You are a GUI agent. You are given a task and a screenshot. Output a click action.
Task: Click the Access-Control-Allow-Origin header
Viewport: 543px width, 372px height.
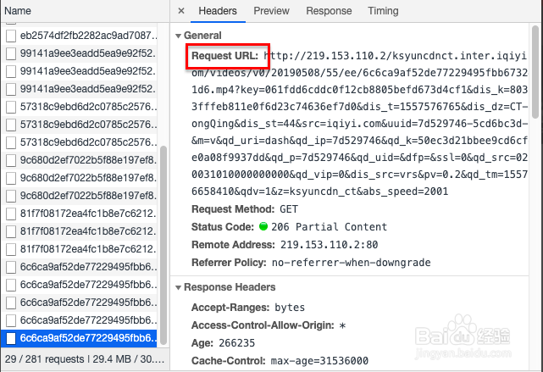(x=263, y=325)
